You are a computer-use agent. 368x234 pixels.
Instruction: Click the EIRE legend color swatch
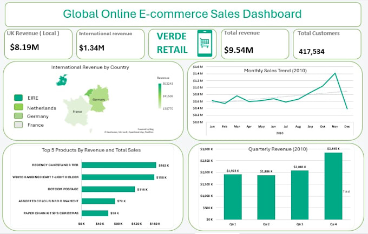(18, 98)
